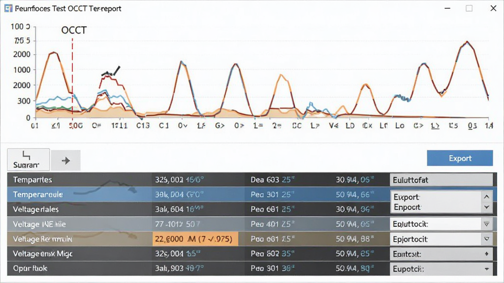Image resolution: width=504 pixels, height=283 pixels.
Task: Click the orange 22,8000 value cell
Action: click(x=195, y=239)
